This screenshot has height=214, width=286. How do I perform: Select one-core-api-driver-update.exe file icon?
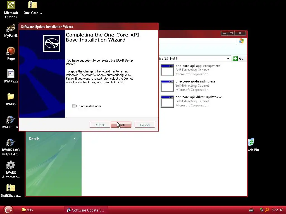(x=167, y=101)
